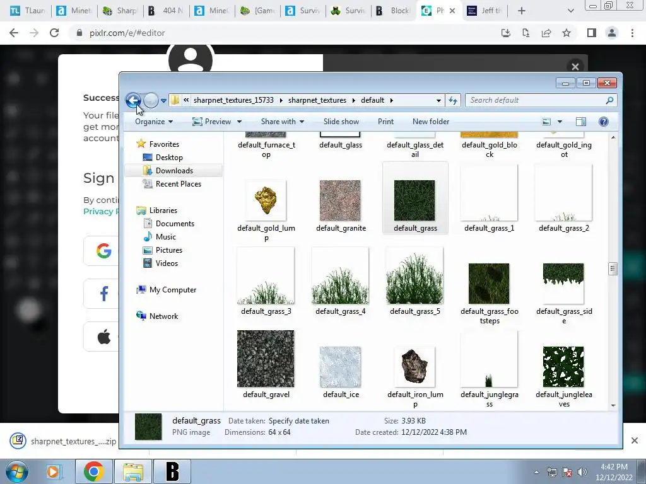Select the default_grass thumbnail
The height and width of the screenshot is (484, 646).
[x=414, y=200]
